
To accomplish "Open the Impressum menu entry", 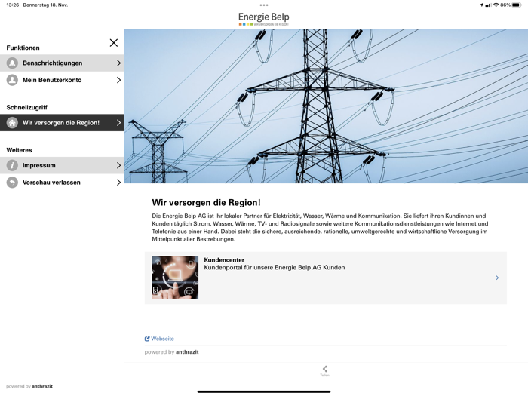I will pyautogui.click(x=62, y=165).
